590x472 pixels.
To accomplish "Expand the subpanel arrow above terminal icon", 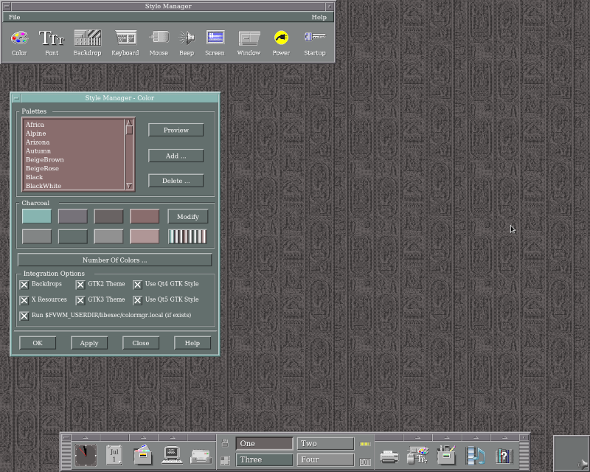I will 173,437.
